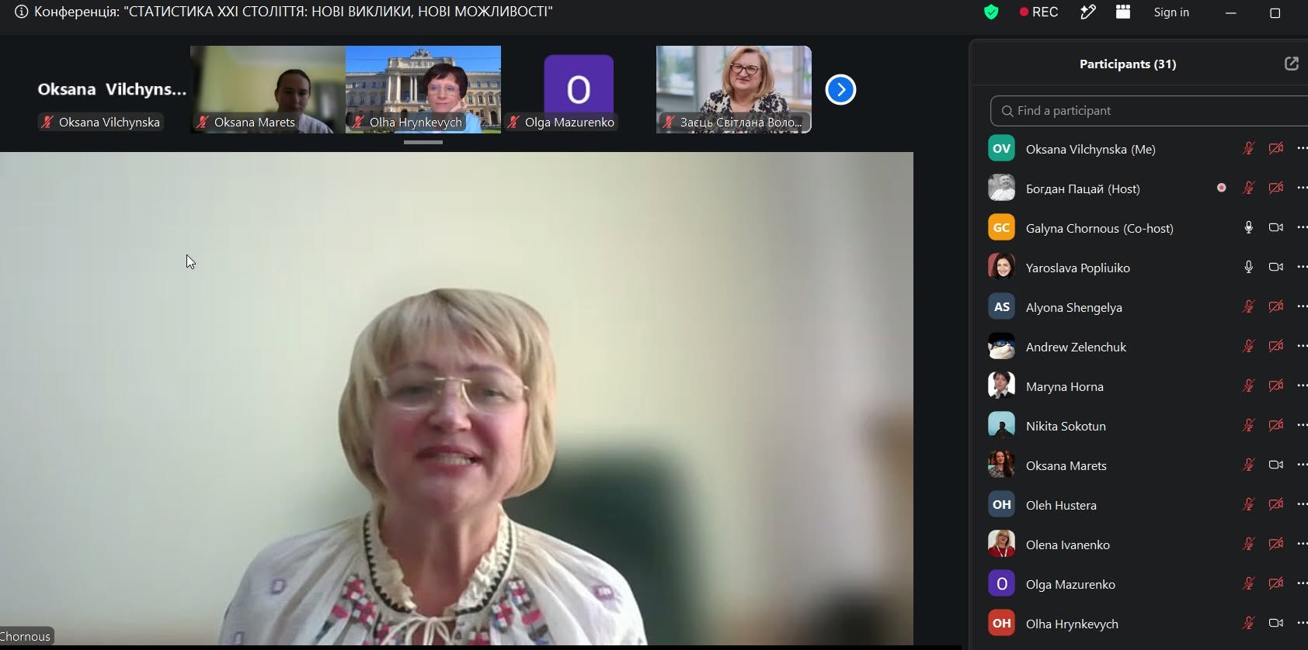Click muted mic icon of Alyona Shengelya
Viewport: 1308px width, 650px height.
point(1248,306)
